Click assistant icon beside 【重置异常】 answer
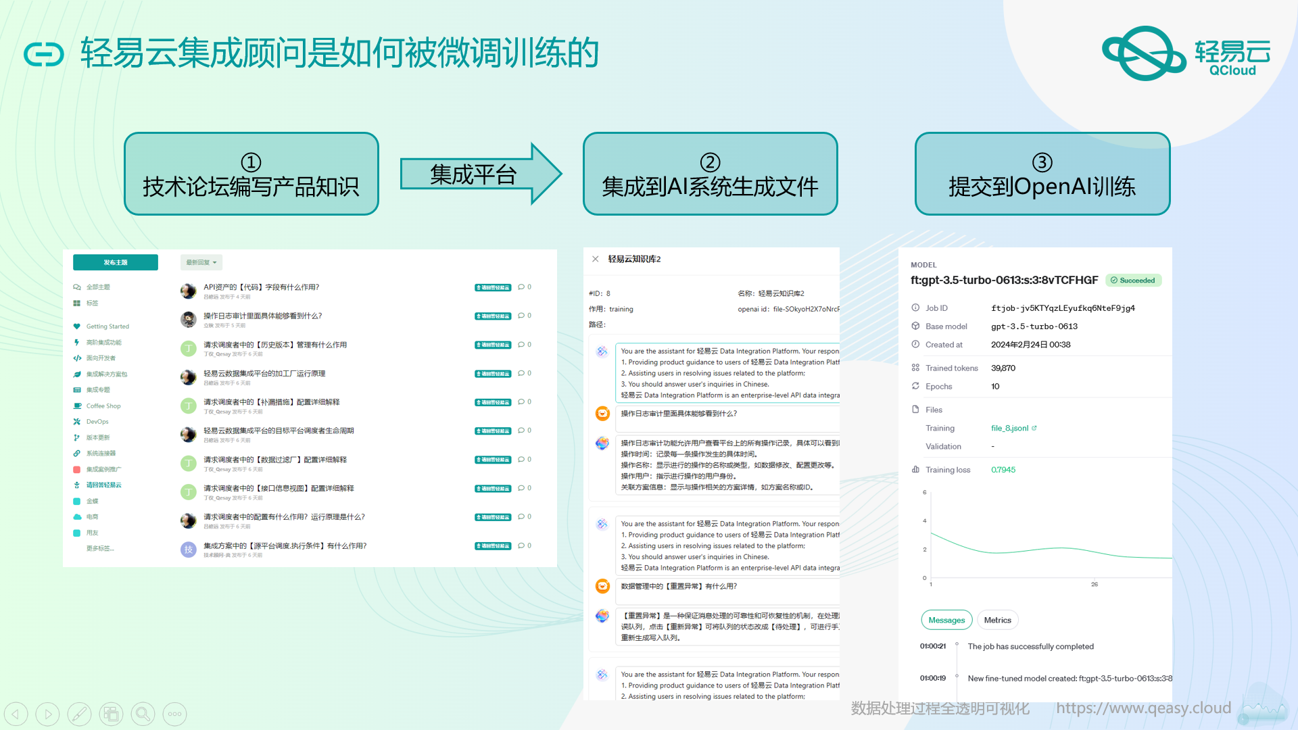This screenshot has height=730, width=1298. pos(602,616)
